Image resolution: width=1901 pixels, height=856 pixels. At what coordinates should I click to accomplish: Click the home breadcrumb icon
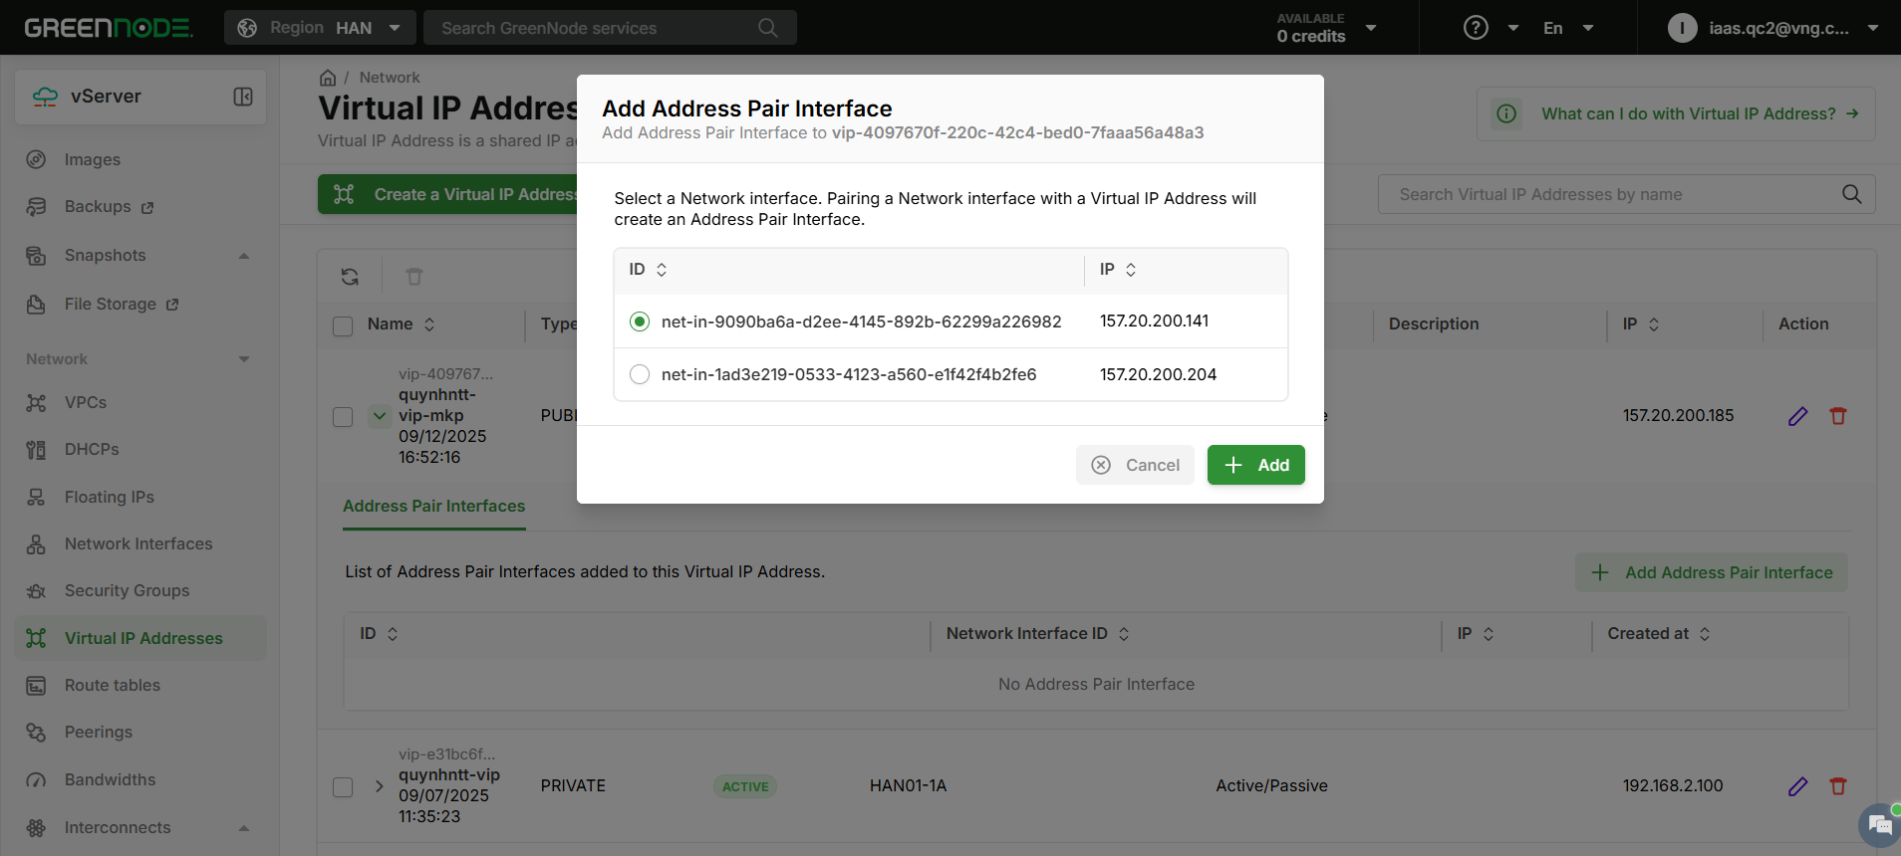pyautogui.click(x=328, y=78)
